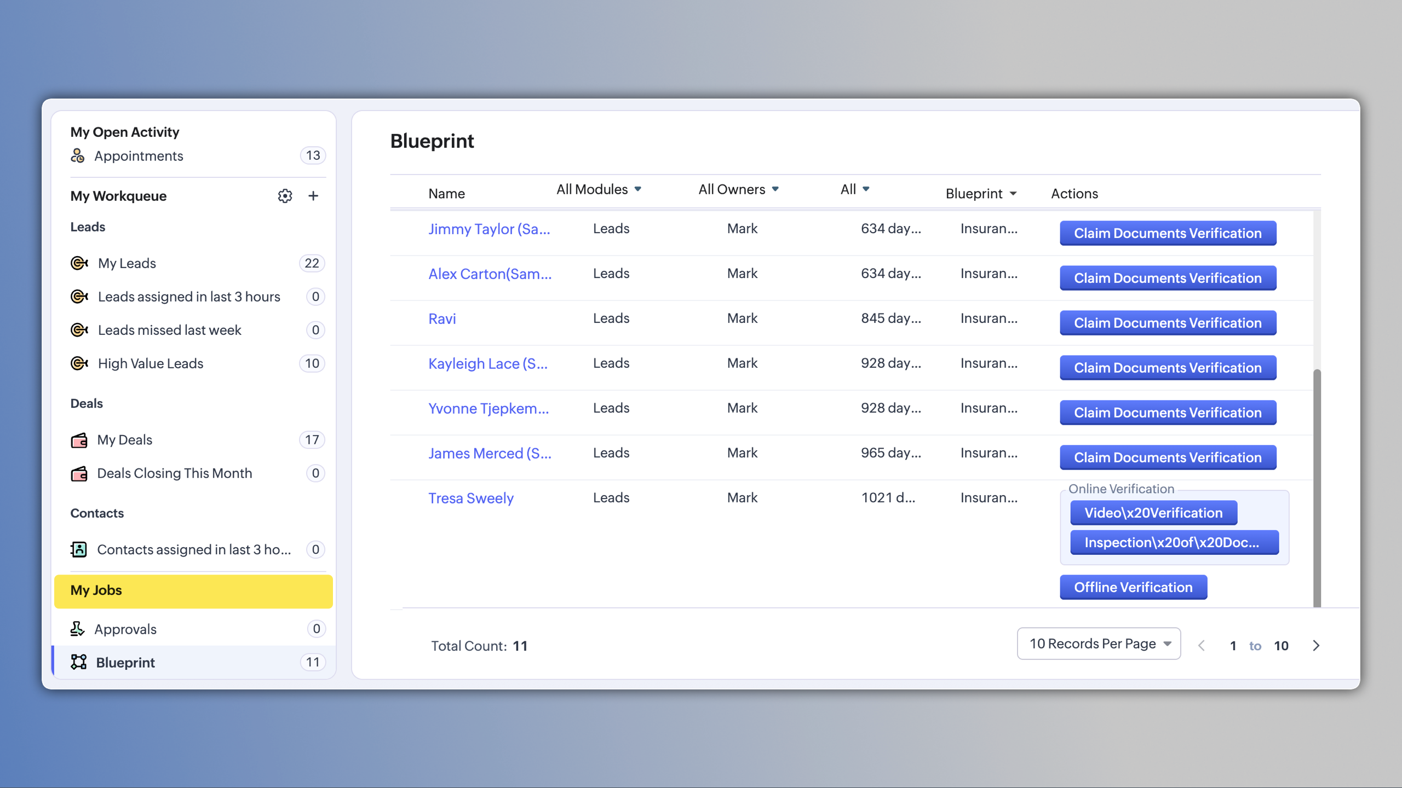Select Leads missed last week item

click(x=169, y=330)
